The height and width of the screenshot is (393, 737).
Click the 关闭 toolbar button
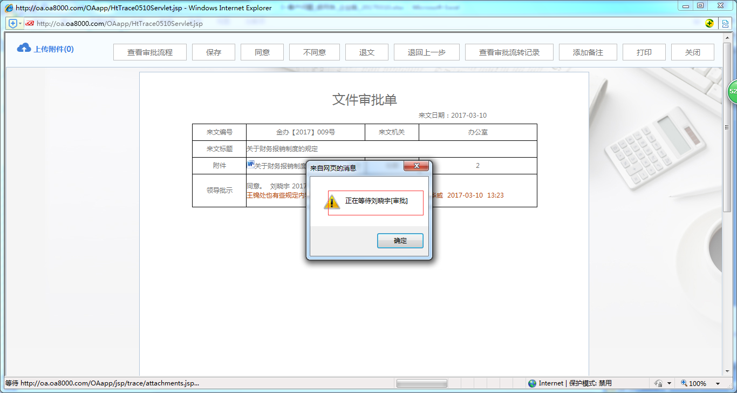click(x=693, y=52)
